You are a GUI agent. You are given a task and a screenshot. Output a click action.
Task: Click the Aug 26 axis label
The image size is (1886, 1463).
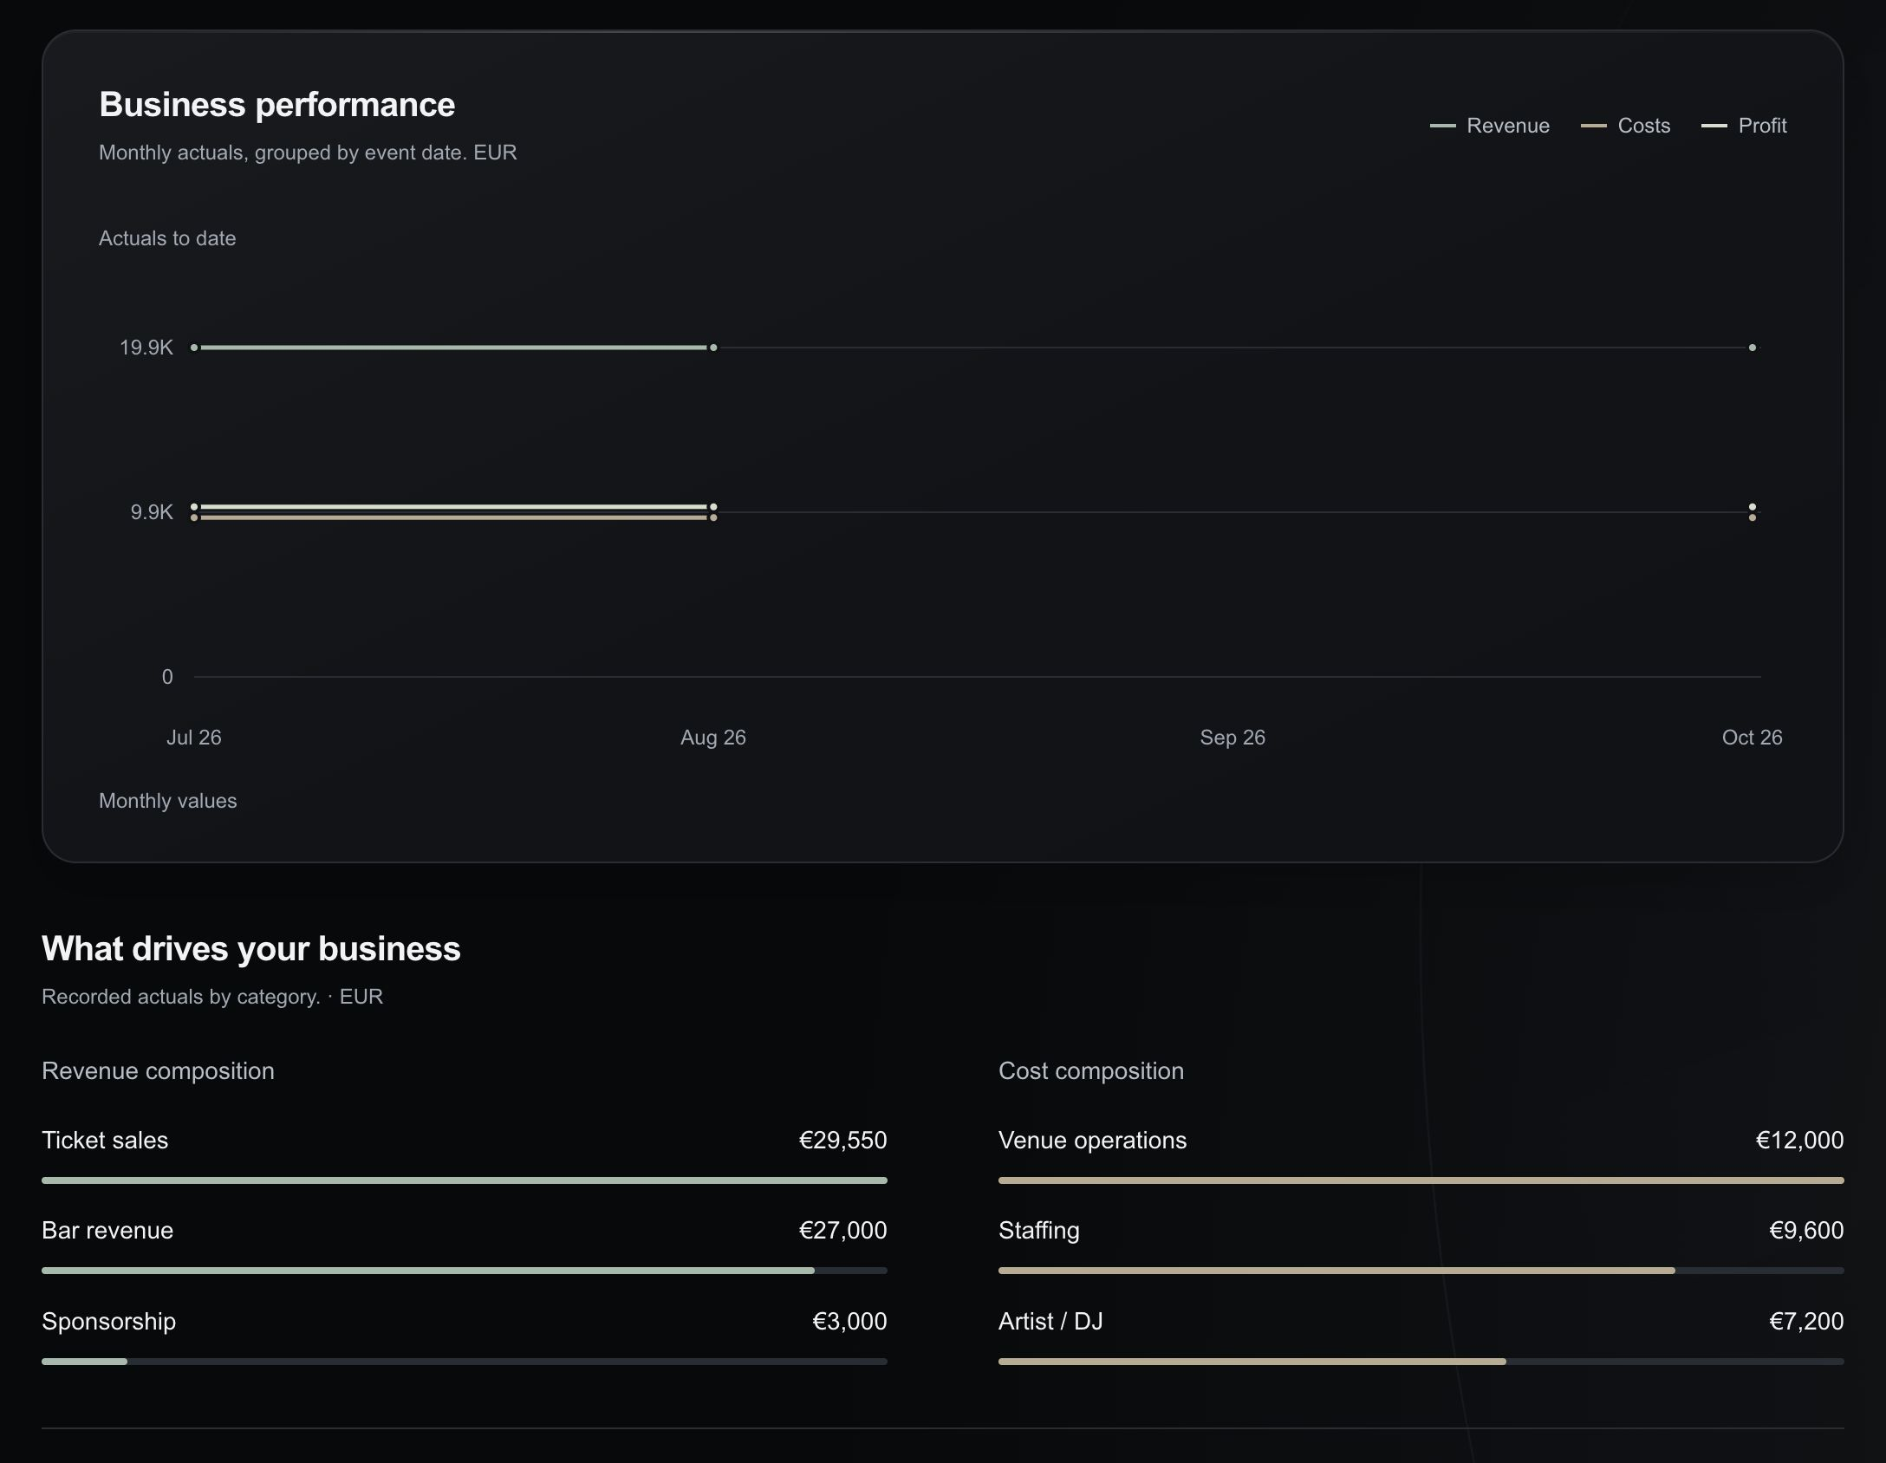coord(713,738)
